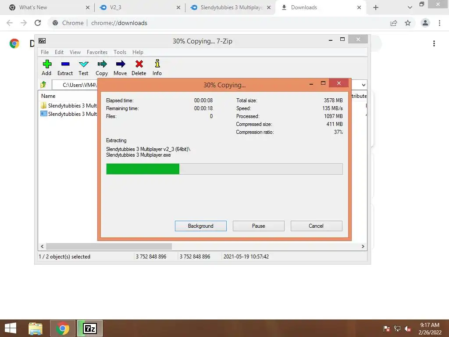Reload the Chrome downloads page
449x337 pixels.
click(x=38, y=23)
